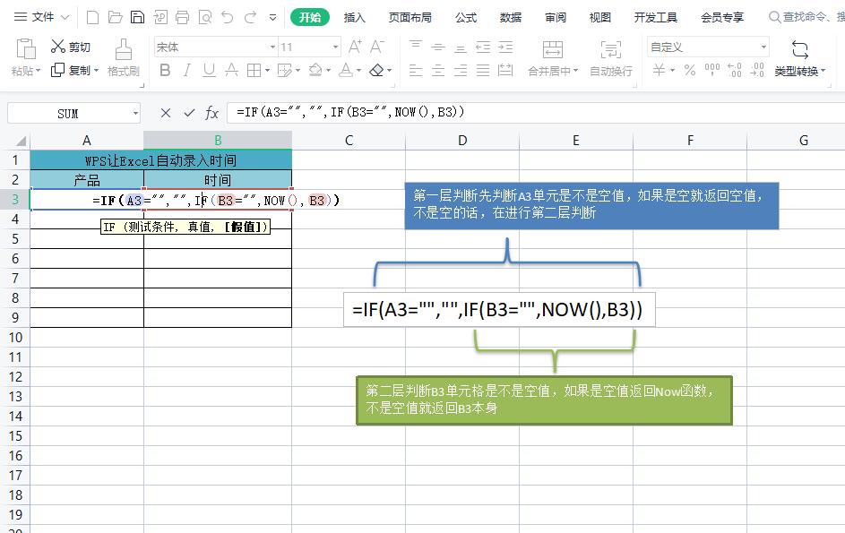Image resolution: width=845 pixels, height=533 pixels.
Task: Select the Format Painter (格式刷) tool
Action: (x=124, y=57)
